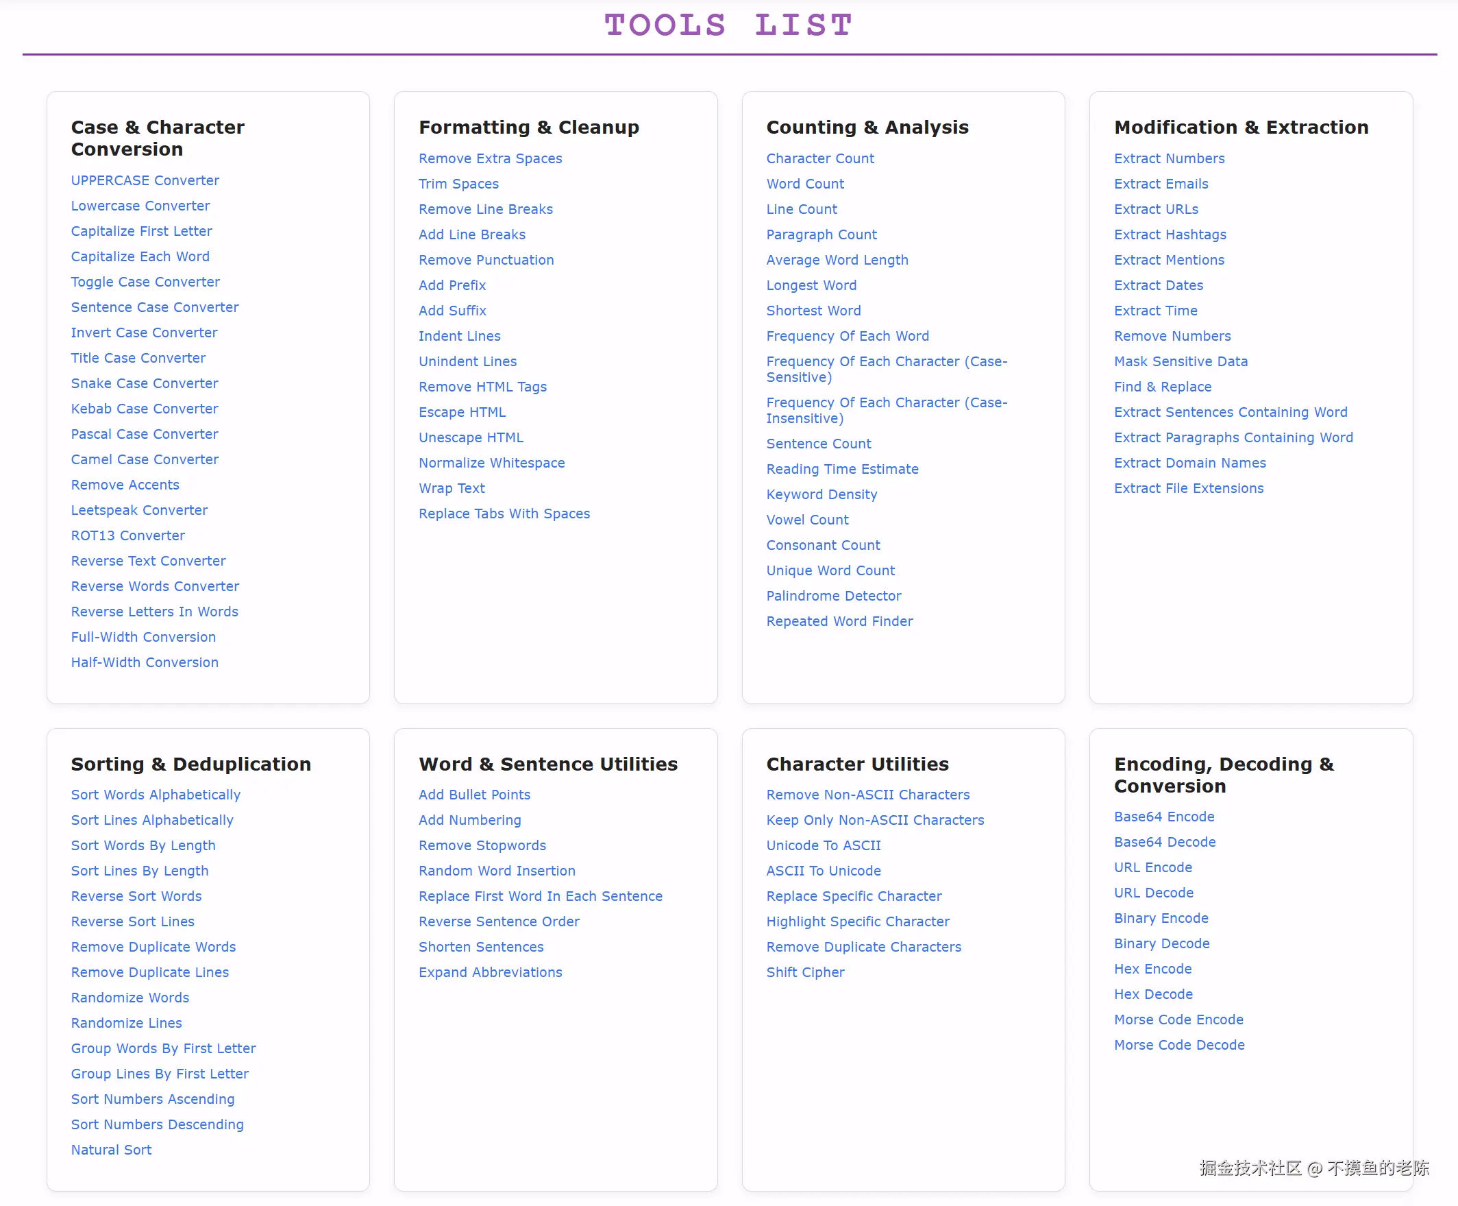Select Base64 Encode link
The width and height of the screenshot is (1458, 1206).
click(x=1163, y=817)
